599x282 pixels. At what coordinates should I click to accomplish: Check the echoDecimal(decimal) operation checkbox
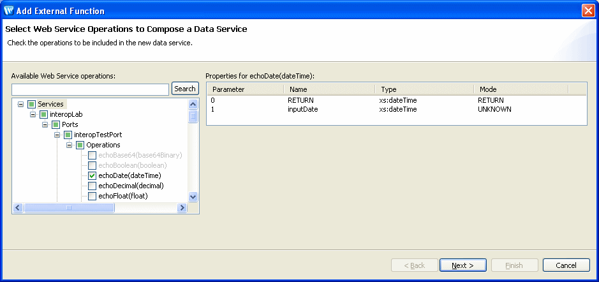point(92,186)
